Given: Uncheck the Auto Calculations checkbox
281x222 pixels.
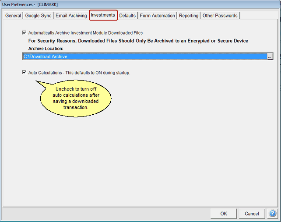Looking at the screenshot, I should (x=24, y=73).
